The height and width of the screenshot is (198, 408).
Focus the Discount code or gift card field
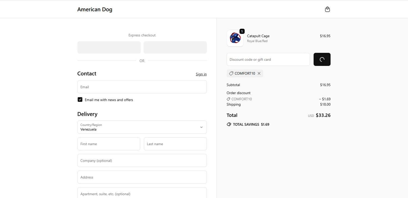tap(268, 59)
